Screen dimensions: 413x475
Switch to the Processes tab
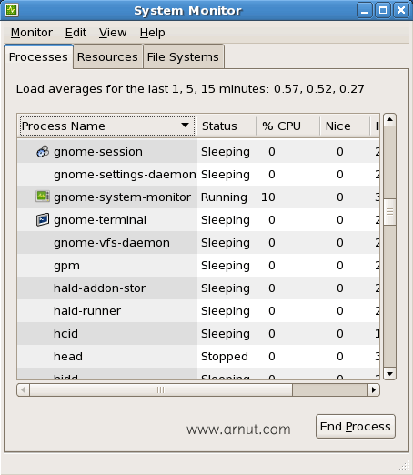(38, 57)
